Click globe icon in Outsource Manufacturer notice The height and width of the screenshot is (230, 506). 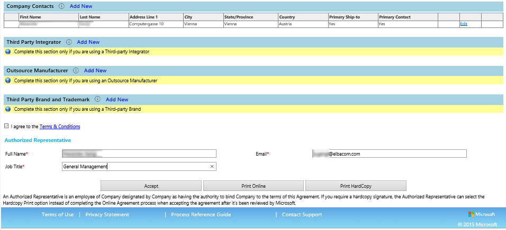(8, 81)
